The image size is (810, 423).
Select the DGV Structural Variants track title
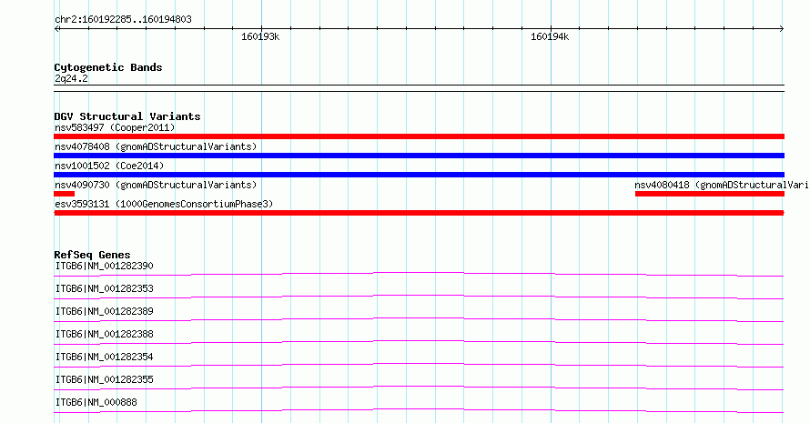pos(127,116)
